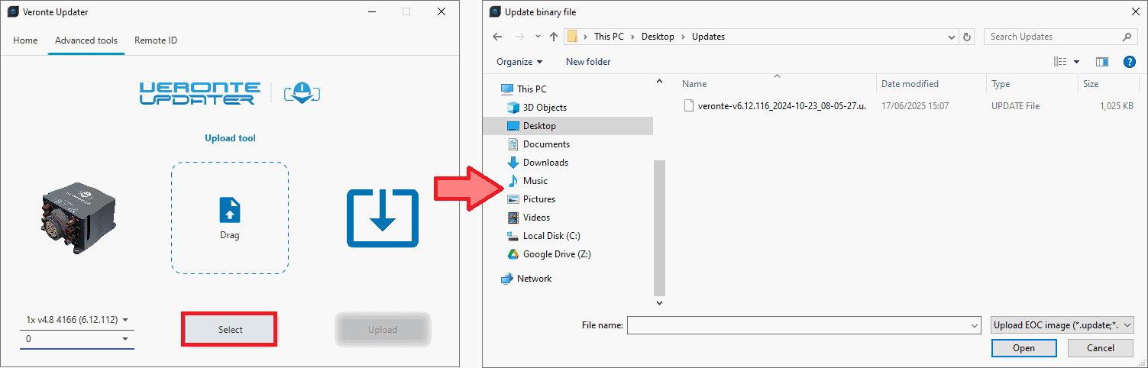This screenshot has height=368, width=1148.
Task: Click the help question mark icon
Action: pos(1129,62)
